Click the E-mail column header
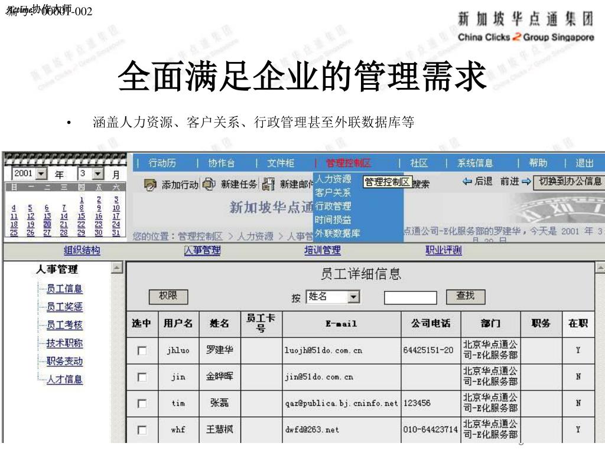The image size is (605, 453). click(341, 324)
